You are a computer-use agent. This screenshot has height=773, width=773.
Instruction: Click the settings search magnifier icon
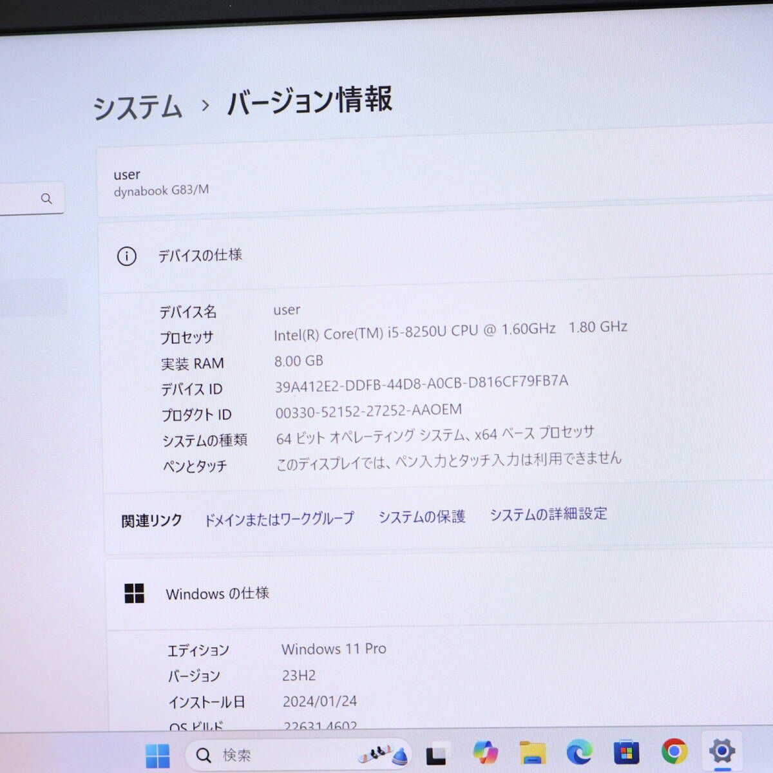46,198
